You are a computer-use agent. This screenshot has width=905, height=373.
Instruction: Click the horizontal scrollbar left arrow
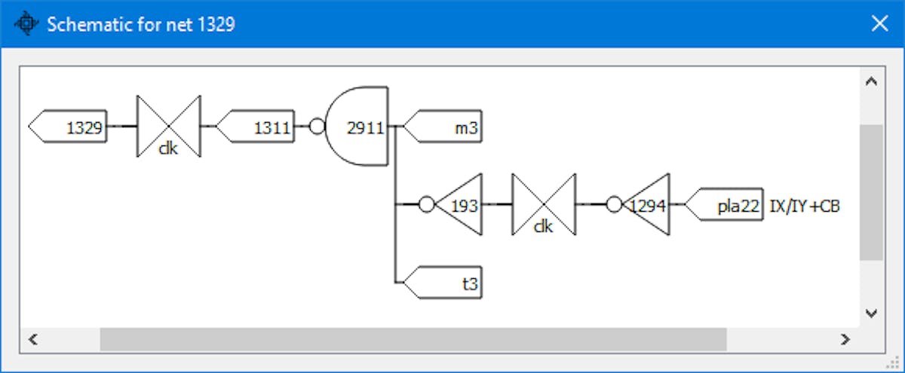coord(32,339)
